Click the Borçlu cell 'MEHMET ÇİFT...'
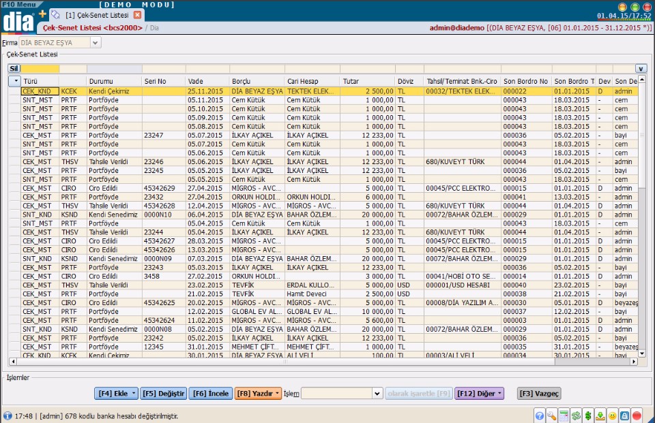 (257, 347)
